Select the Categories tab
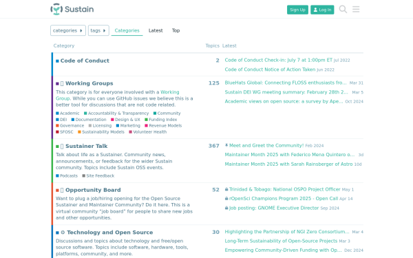Image resolution: width=413 pixels, height=258 pixels. click(x=127, y=30)
